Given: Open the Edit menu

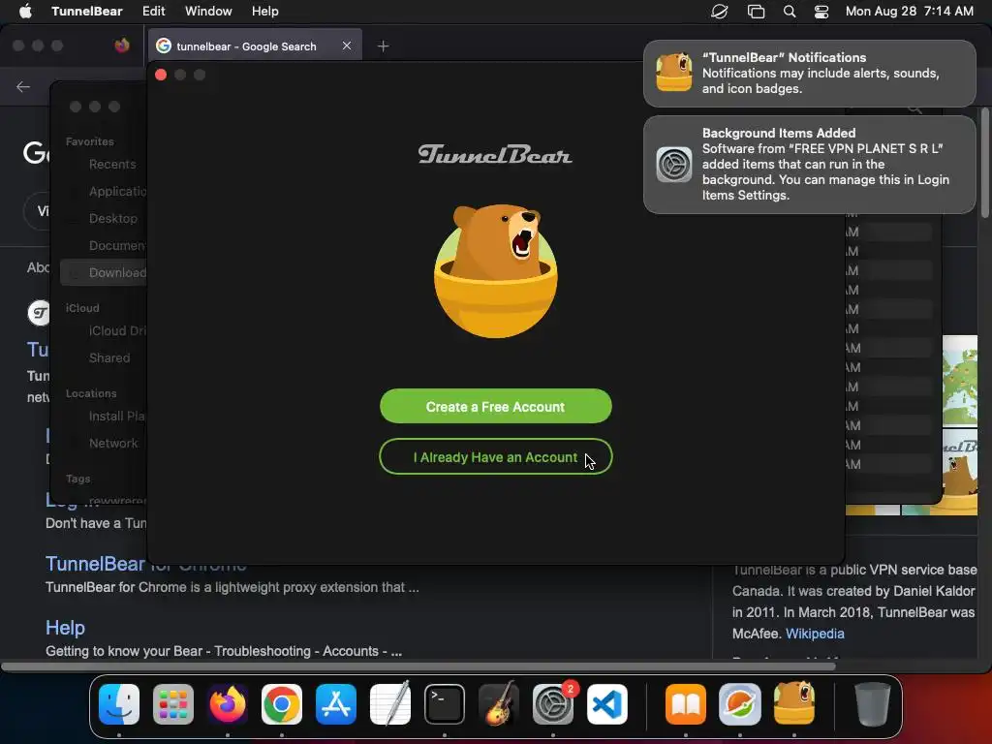Looking at the screenshot, I should click(153, 11).
